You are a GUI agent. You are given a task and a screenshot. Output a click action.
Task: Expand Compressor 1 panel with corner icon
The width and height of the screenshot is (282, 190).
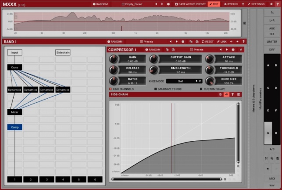point(241,50)
